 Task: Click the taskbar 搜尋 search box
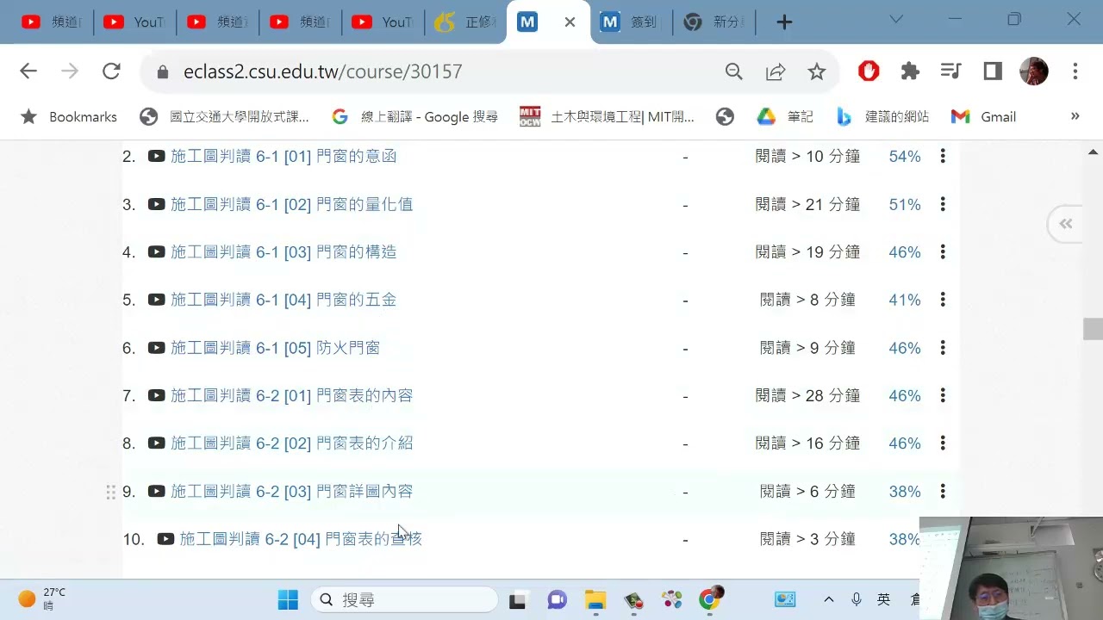tap(404, 599)
